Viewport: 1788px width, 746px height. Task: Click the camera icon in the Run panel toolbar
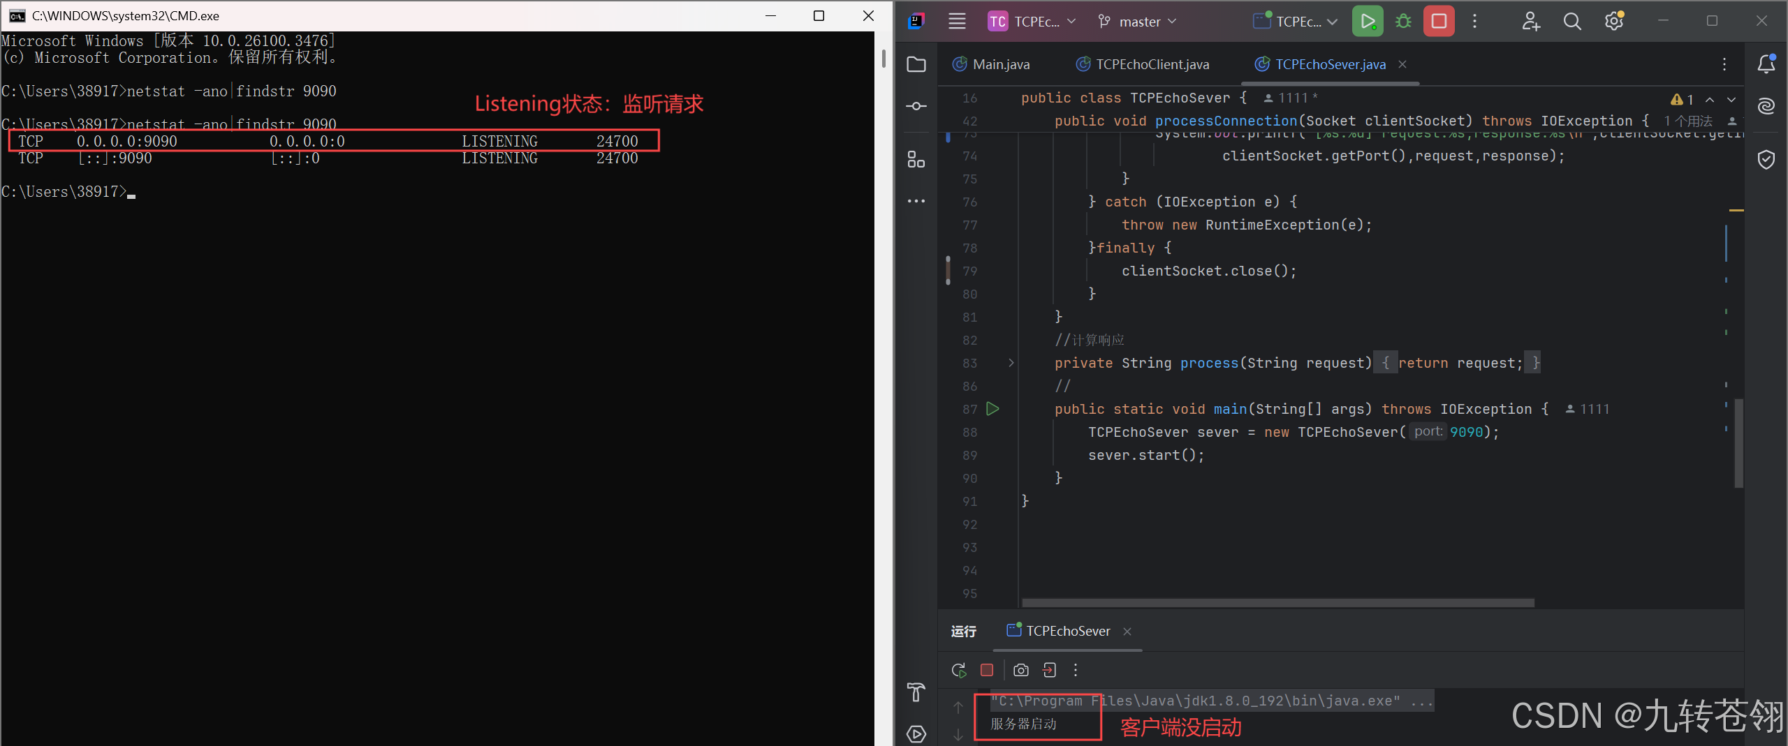[1021, 670]
